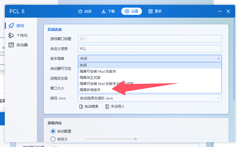Click the grid icon for 更多
Image resolution: width=240 pixels, height=147 pixels.
point(150,11)
